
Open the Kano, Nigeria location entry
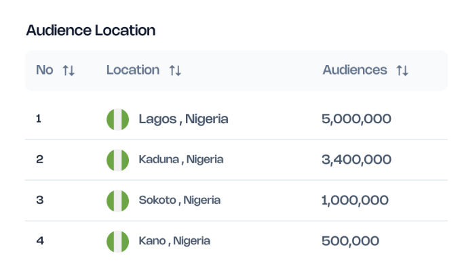(x=174, y=241)
